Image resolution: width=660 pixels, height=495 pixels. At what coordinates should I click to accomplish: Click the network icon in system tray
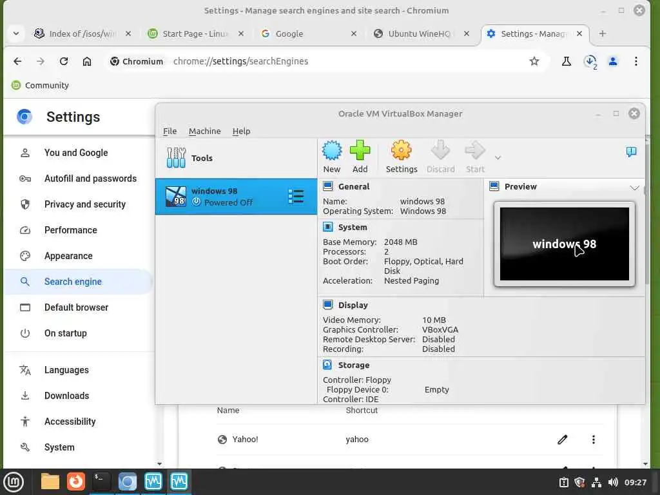coord(596,482)
